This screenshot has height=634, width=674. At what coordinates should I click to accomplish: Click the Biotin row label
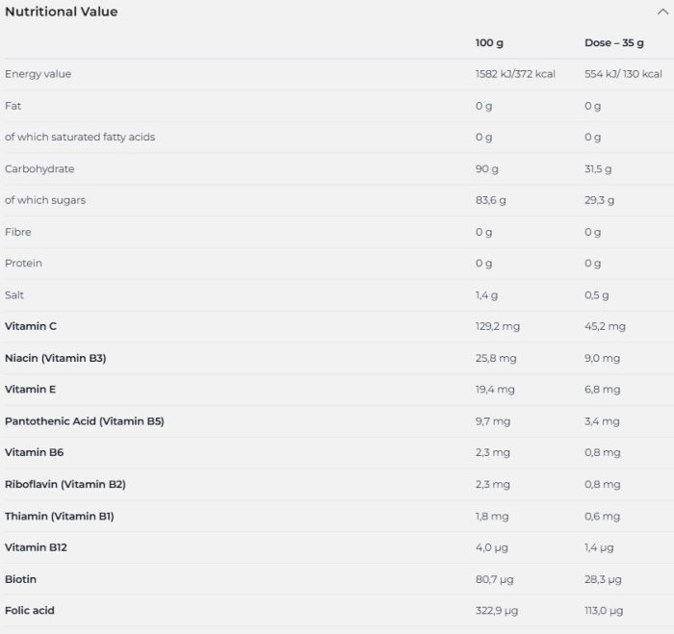point(21,579)
